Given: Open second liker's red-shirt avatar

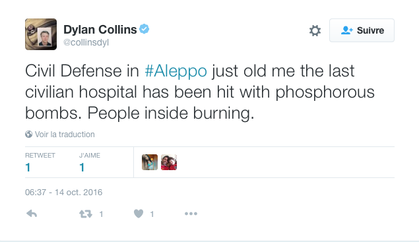Looking at the screenshot, I should (169, 162).
